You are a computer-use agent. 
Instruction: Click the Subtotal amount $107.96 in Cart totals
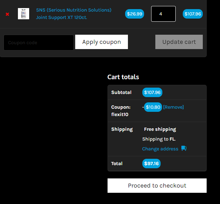click(x=152, y=92)
